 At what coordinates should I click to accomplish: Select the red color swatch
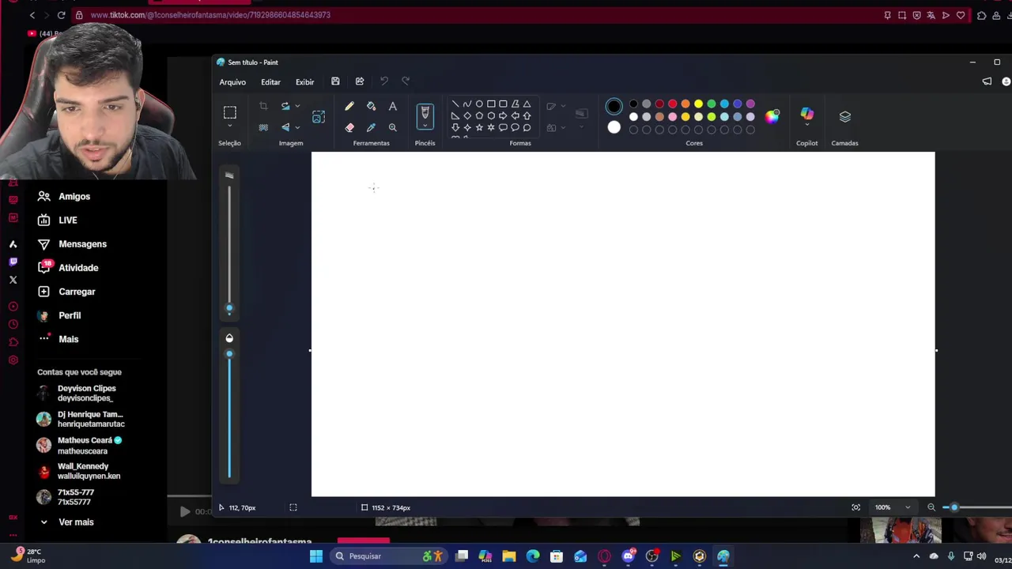673,104
